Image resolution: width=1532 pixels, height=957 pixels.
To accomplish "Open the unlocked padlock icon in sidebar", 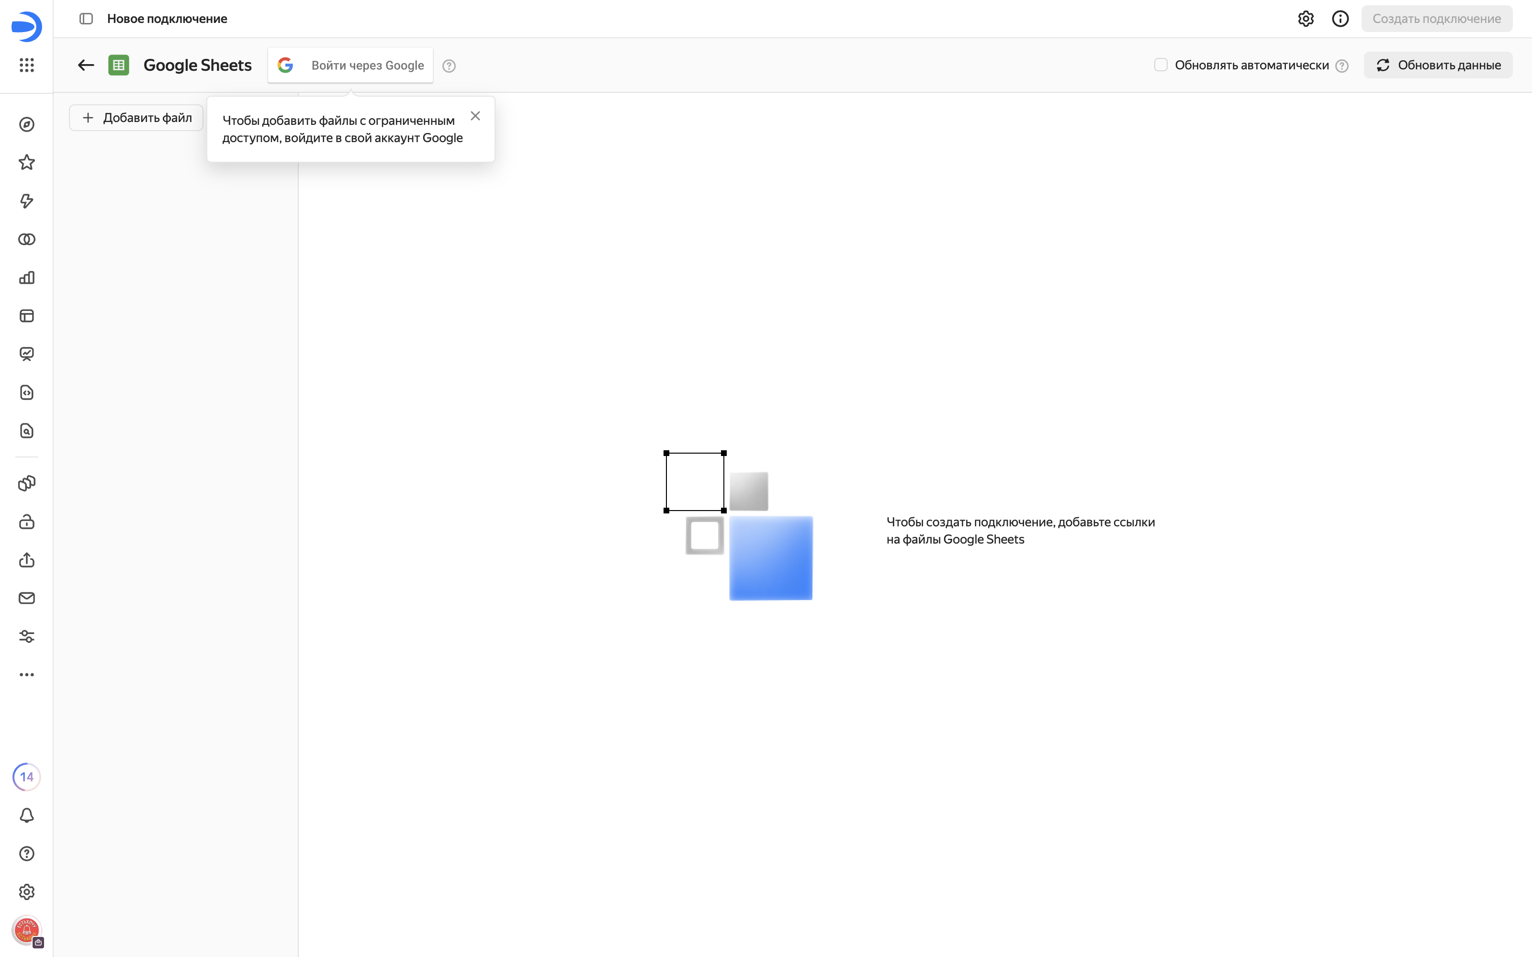I will pos(27,522).
